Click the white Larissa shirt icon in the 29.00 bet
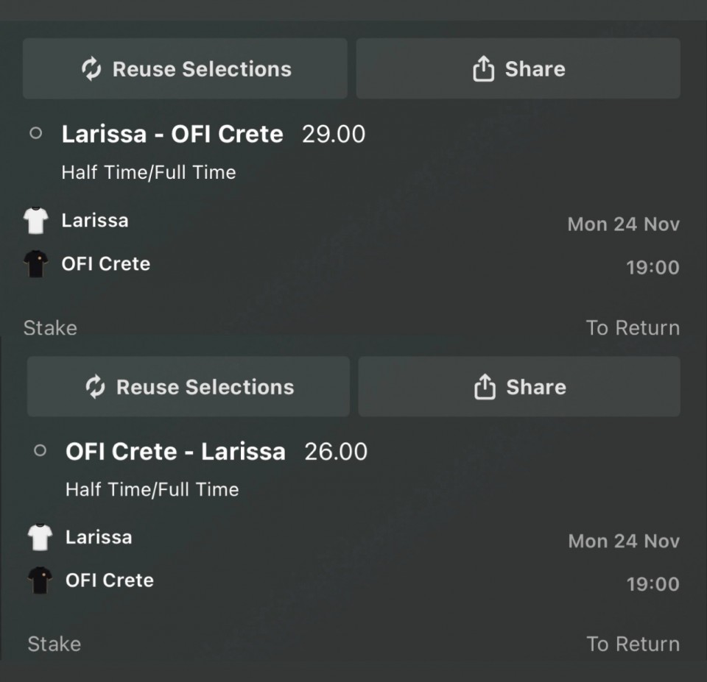707x682 pixels. pos(36,221)
